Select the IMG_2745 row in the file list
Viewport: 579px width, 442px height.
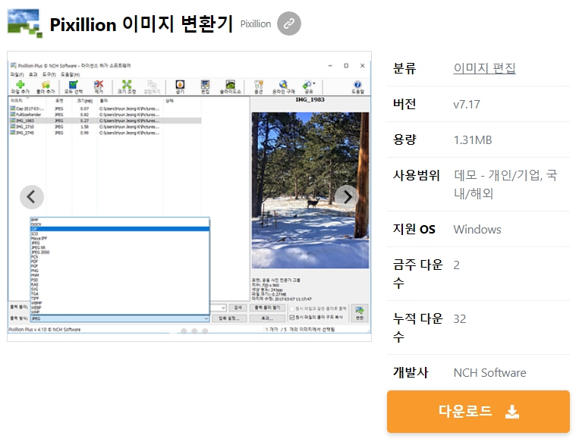(x=105, y=133)
